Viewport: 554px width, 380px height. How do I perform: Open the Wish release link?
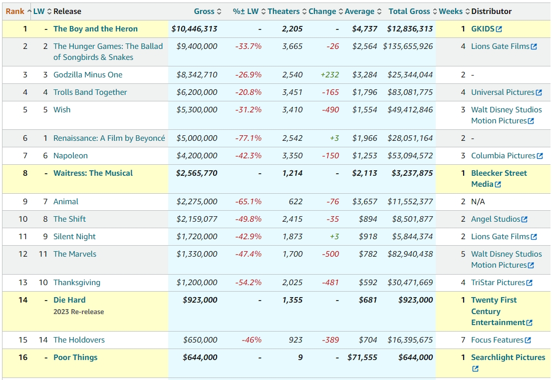coord(62,110)
